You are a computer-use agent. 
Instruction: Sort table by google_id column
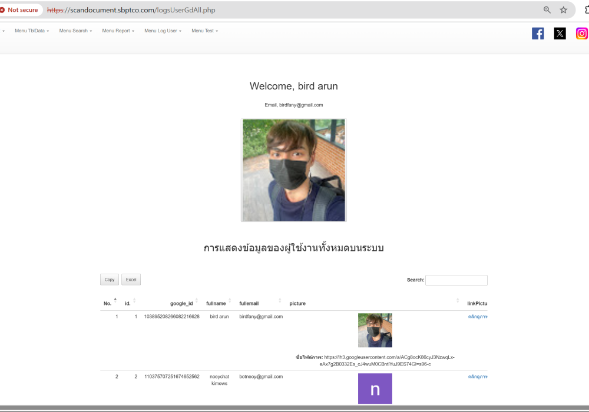coord(181,303)
